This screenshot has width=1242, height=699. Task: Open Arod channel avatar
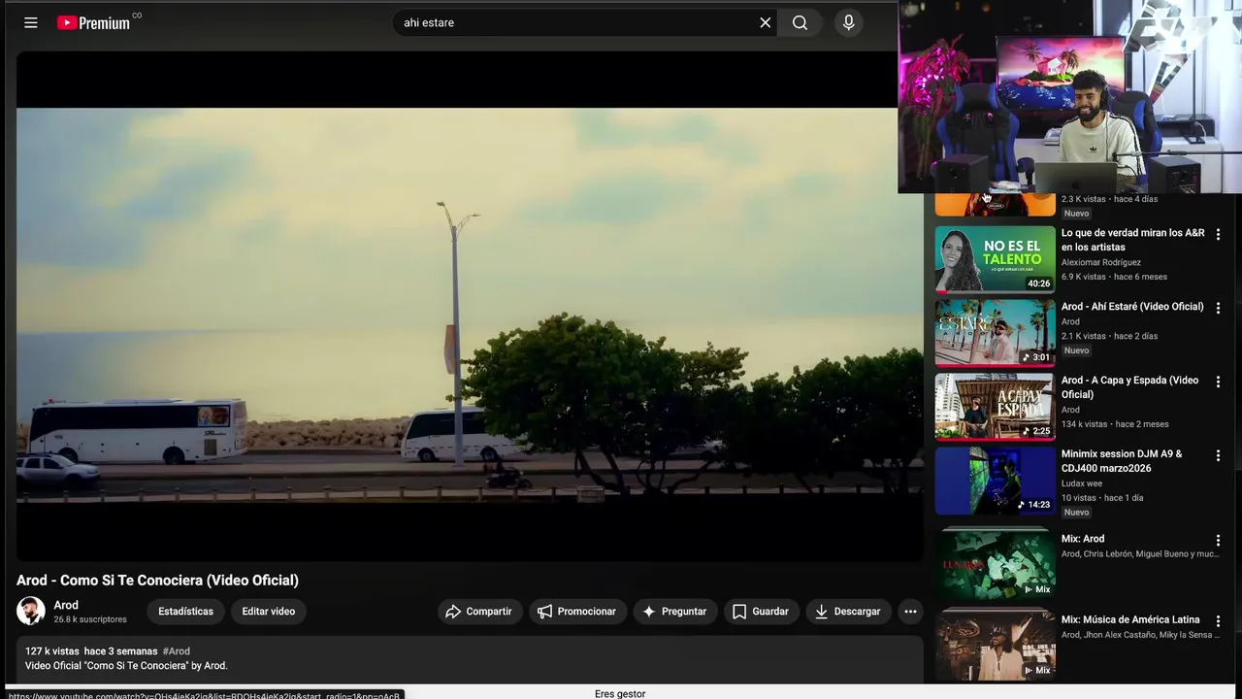(x=31, y=611)
